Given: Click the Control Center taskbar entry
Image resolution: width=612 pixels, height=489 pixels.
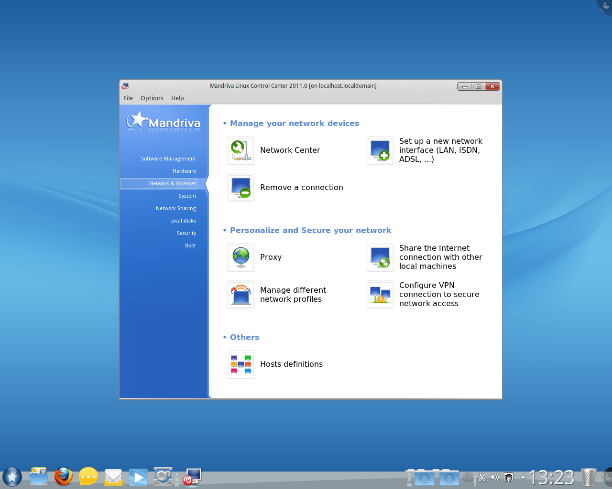Looking at the screenshot, I should pyautogui.click(x=192, y=477).
